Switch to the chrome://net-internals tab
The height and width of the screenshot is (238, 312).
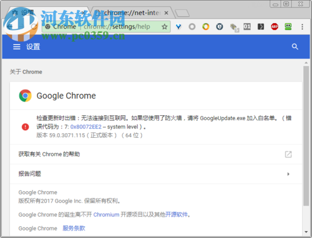[x=132, y=13]
